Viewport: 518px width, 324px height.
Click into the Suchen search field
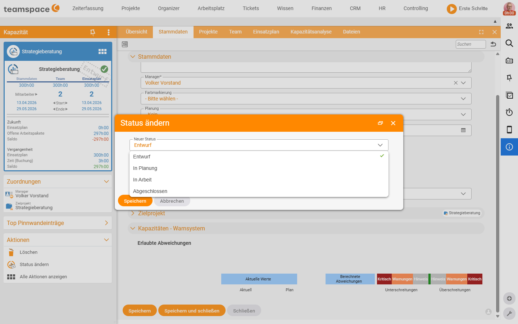click(x=471, y=44)
